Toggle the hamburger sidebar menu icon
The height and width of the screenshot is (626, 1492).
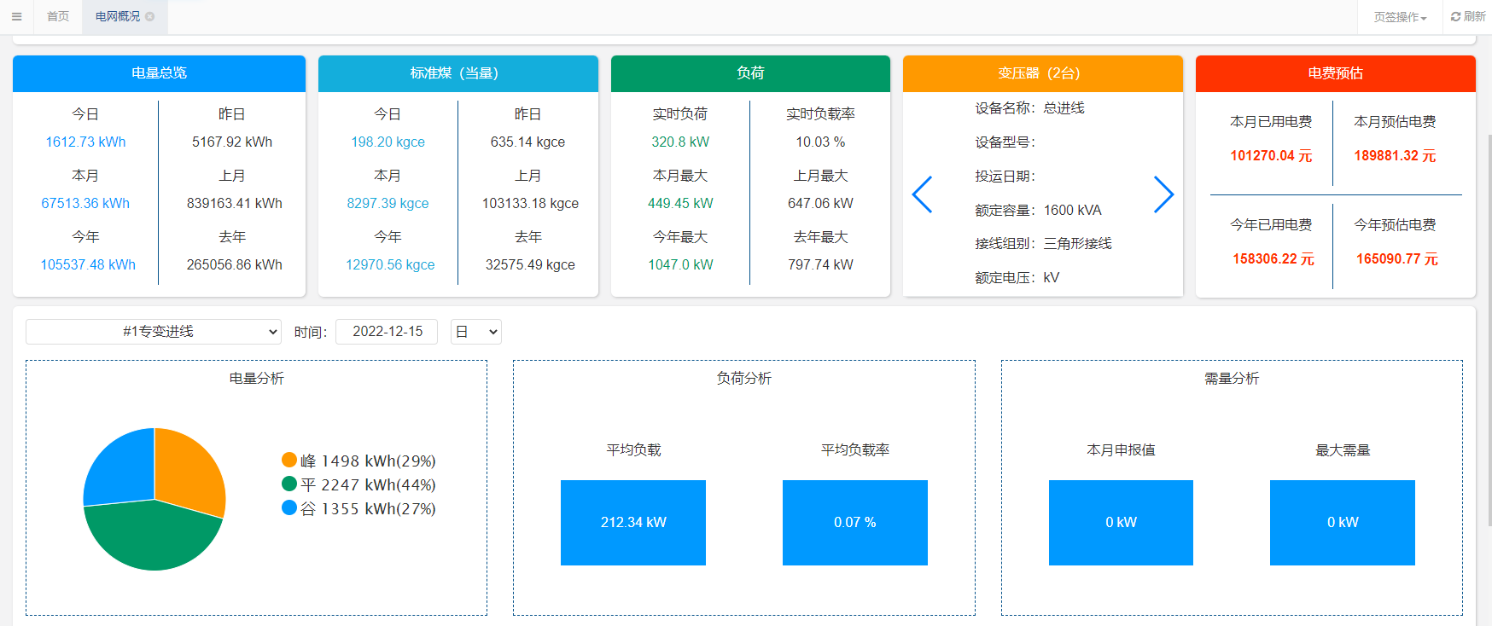(x=16, y=16)
